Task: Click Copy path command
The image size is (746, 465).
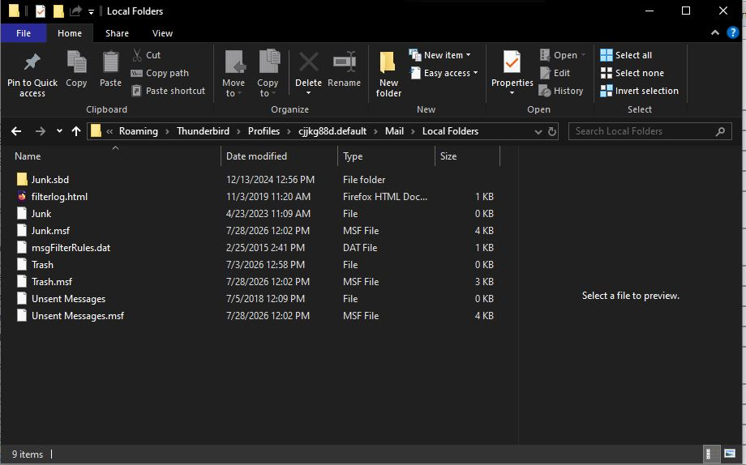Action: pos(161,73)
